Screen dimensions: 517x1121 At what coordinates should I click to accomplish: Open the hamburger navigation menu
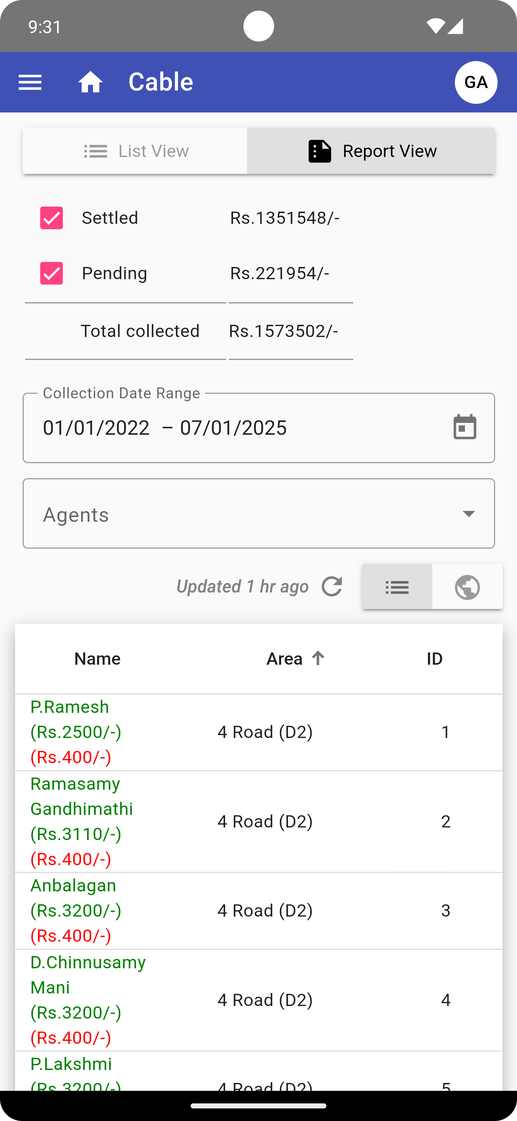30,82
